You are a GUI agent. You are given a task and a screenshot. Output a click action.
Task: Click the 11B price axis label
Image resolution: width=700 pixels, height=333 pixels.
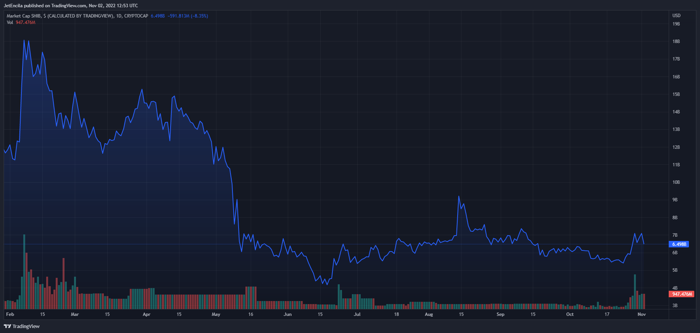coord(676,165)
